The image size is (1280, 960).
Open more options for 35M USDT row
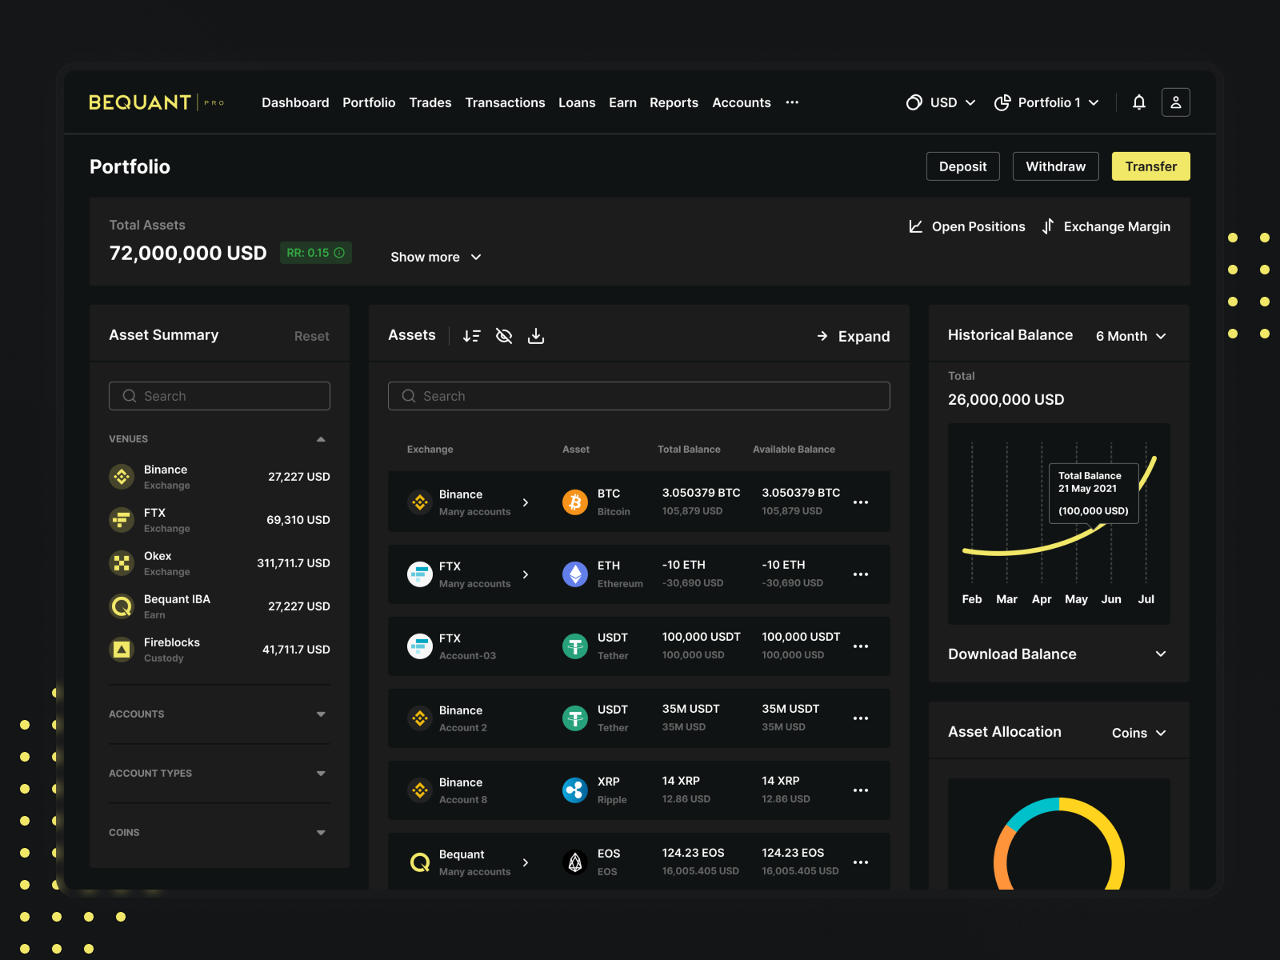click(861, 718)
